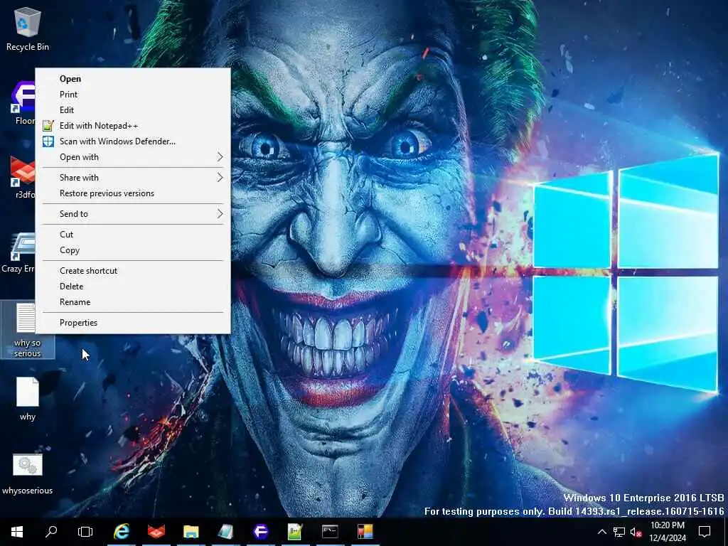Open Task View on taskbar
This screenshot has height=546, width=728.
(x=85, y=532)
